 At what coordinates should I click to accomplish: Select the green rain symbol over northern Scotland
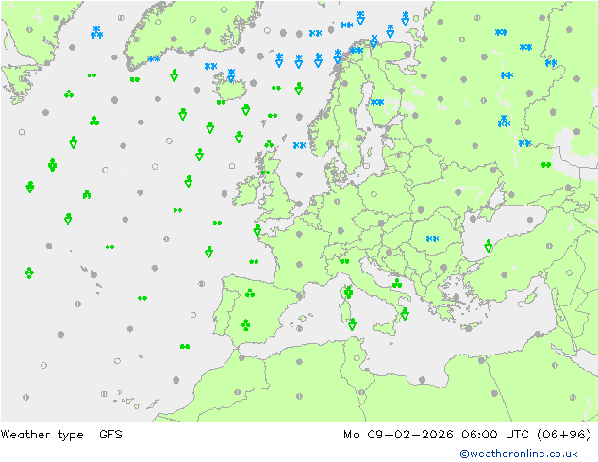269,143
